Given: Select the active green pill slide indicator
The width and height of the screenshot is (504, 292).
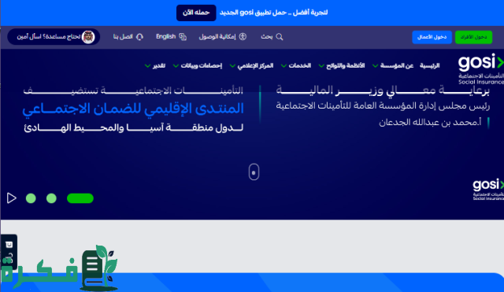Looking at the screenshot, I should click(80, 198).
